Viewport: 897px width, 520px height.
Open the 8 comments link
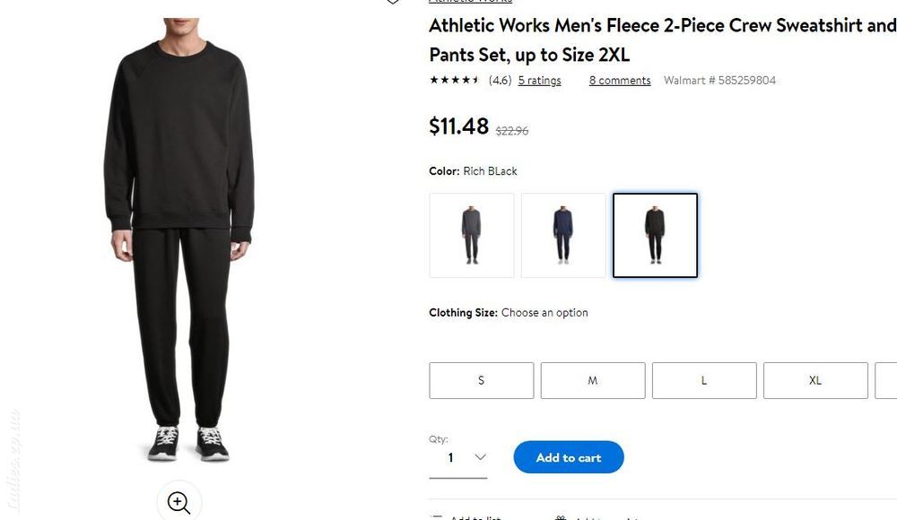(x=620, y=81)
